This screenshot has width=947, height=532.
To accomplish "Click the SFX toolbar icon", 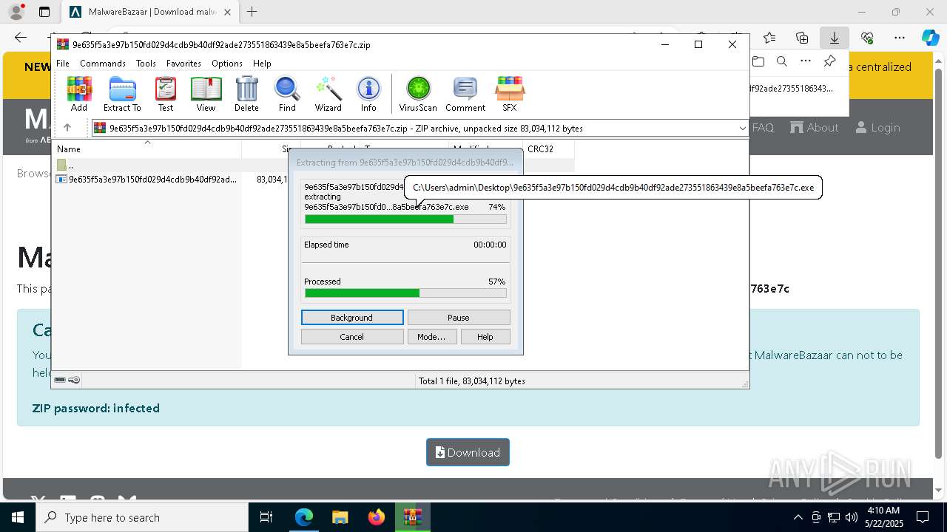I will click(x=510, y=94).
